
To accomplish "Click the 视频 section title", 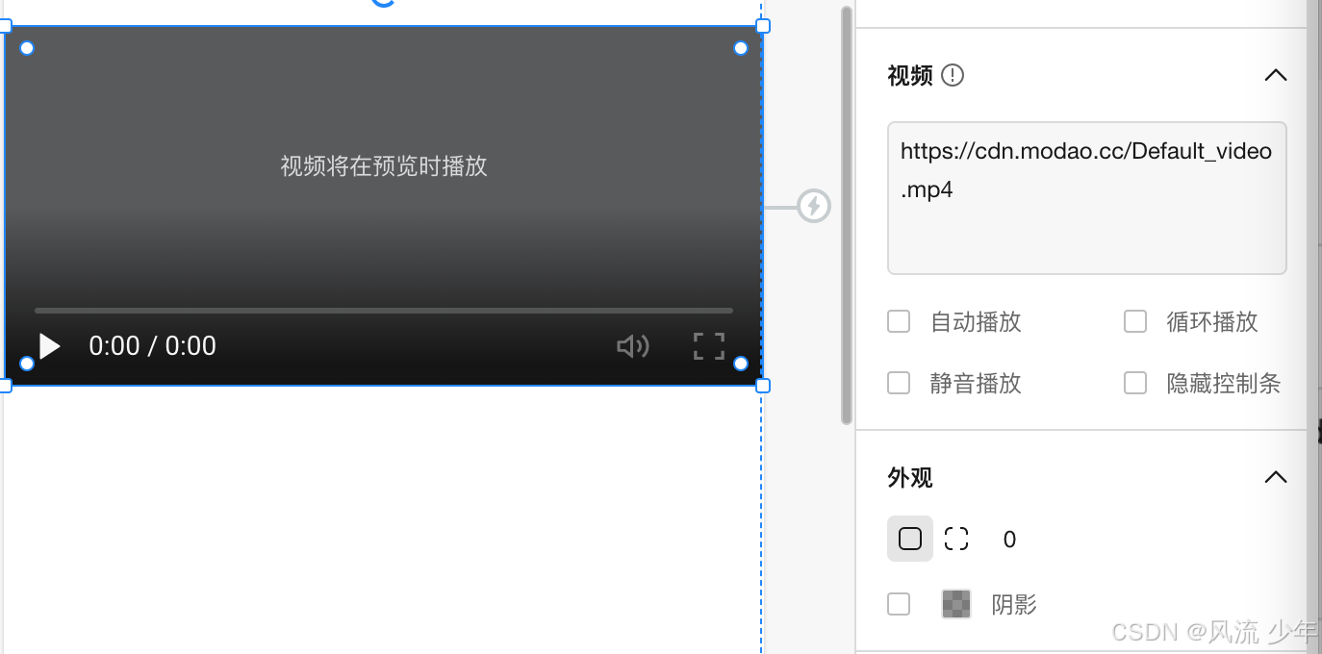I will pos(910,75).
